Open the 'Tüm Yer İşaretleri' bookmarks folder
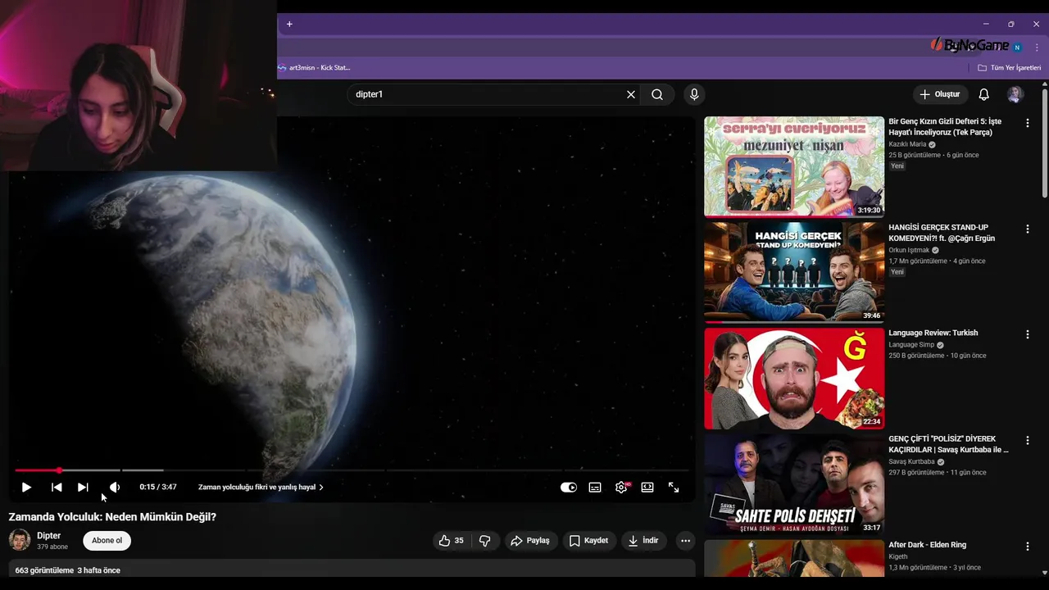This screenshot has width=1049, height=590. click(1010, 68)
